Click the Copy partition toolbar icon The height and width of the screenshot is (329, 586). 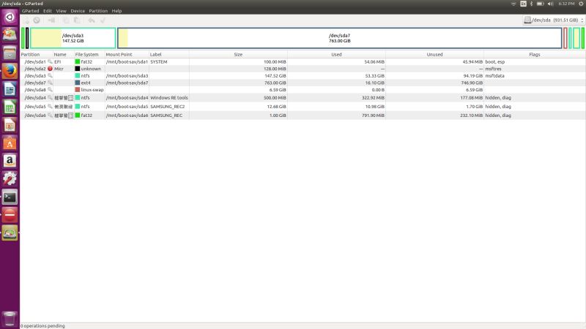66,20
